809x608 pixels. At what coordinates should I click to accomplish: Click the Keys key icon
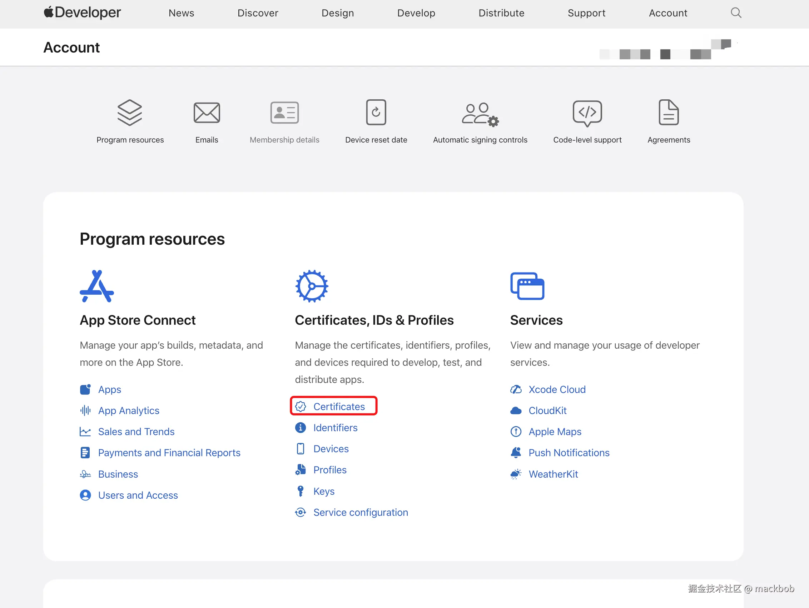tap(301, 492)
